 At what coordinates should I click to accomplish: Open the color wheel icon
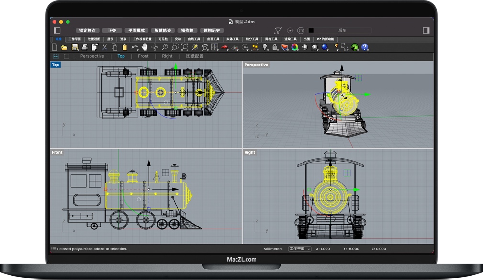tap(294, 47)
